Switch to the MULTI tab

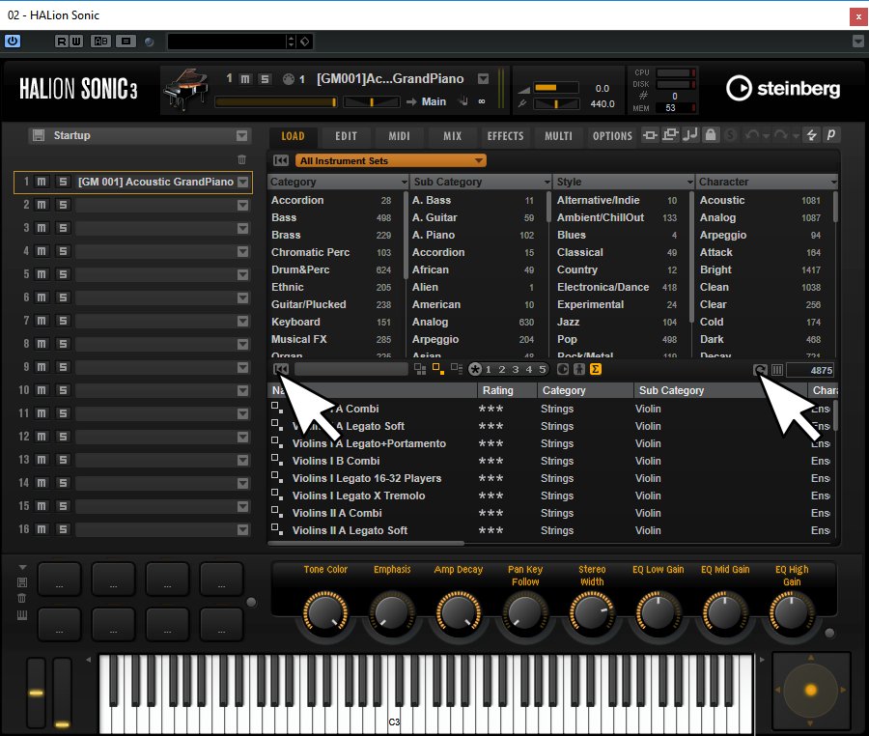tap(558, 136)
